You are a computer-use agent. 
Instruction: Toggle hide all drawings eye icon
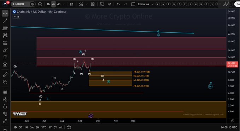coord(5,114)
